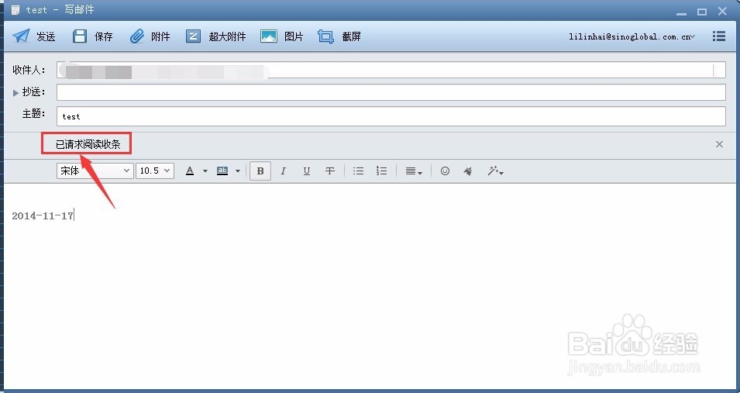Add an attachment via 附件 paperclip
The height and width of the screenshot is (393, 740).
150,36
